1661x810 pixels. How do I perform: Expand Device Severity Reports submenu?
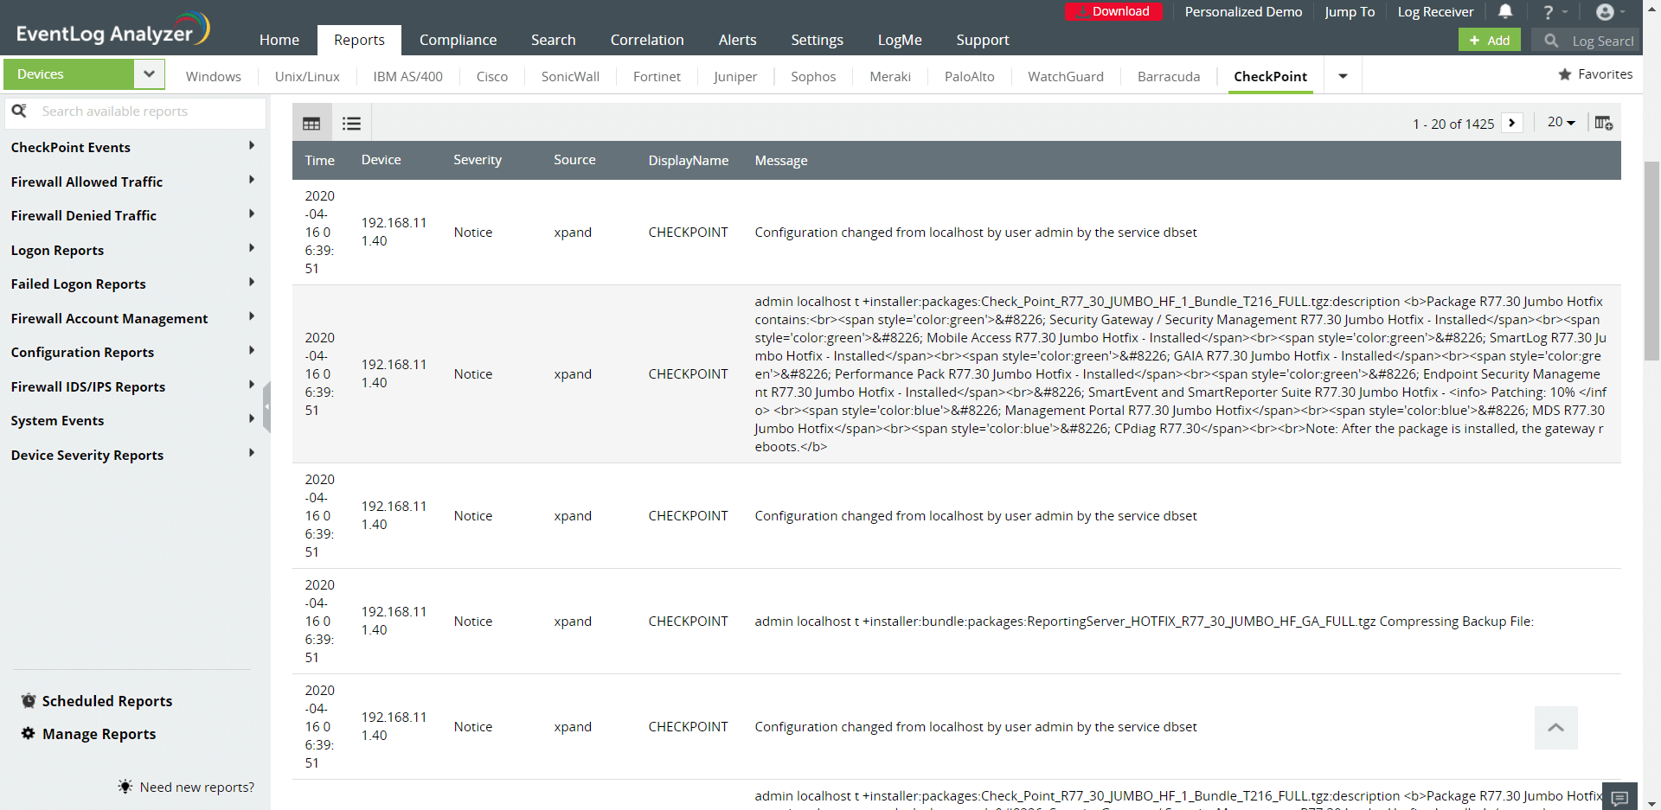pyautogui.click(x=252, y=453)
